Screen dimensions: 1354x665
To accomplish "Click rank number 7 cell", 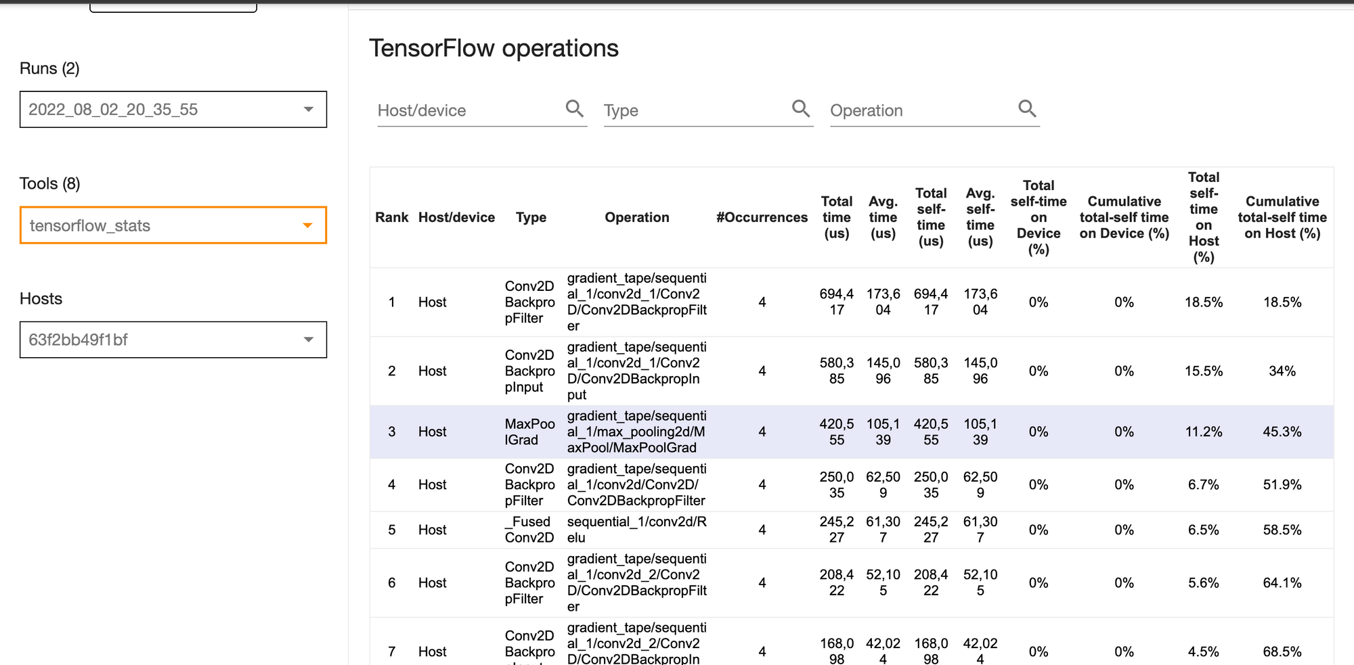I will [x=392, y=651].
